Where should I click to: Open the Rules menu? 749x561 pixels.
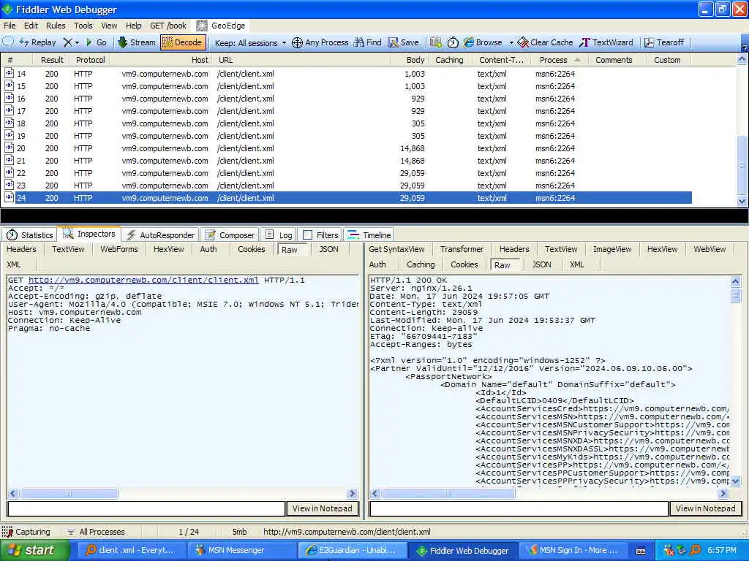click(56, 26)
